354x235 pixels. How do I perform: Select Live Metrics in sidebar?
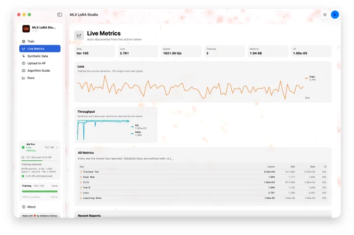pyautogui.click(x=40, y=49)
